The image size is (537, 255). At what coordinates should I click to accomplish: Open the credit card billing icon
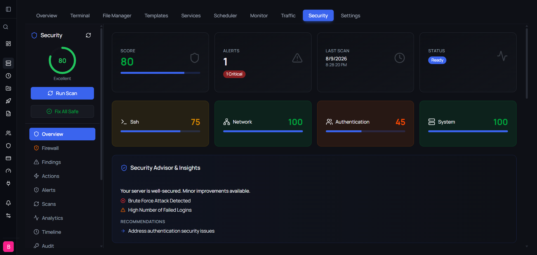[8, 158]
